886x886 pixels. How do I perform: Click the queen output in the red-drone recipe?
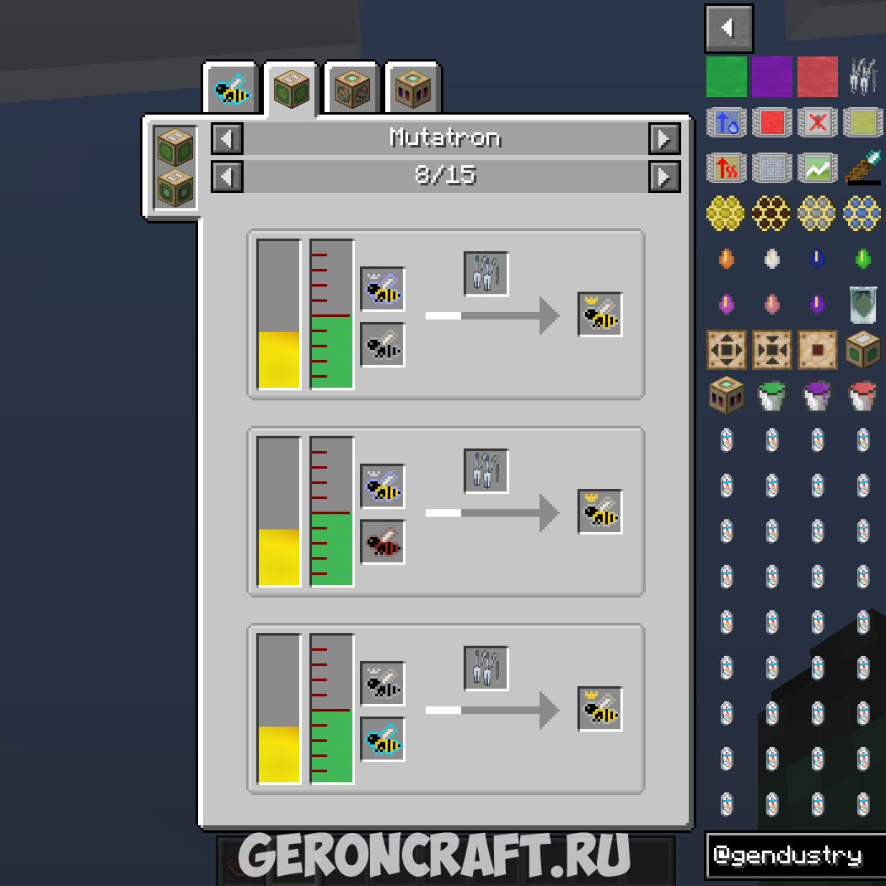[x=600, y=512]
